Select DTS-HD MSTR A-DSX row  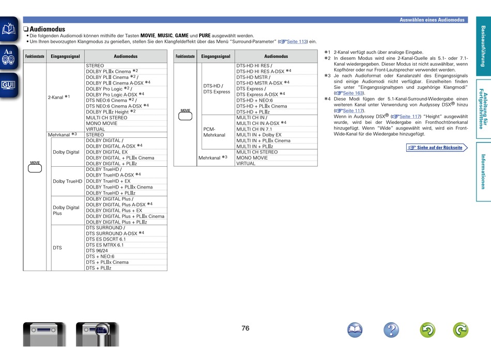[276, 83]
